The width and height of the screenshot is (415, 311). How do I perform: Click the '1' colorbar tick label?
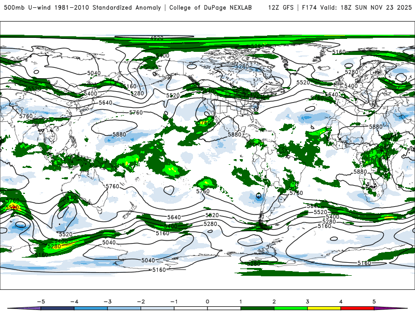pyautogui.click(x=241, y=302)
